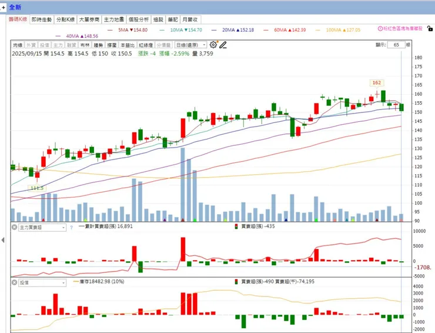This screenshot has height=333, width=435.
Task: Open the question mark help for 主力買賣超
Action: (x=71, y=228)
